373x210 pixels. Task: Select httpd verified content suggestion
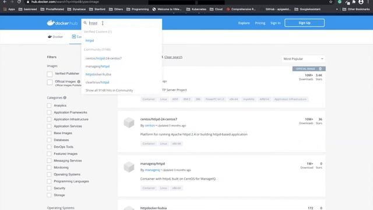(x=90, y=40)
